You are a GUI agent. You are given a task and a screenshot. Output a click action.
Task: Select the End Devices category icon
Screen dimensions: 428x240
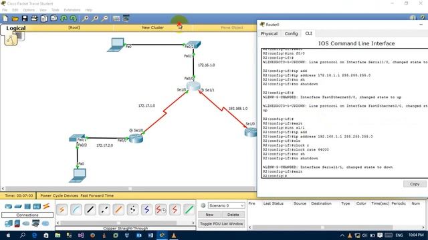tap(9, 224)
